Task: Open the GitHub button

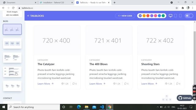Action: (x=185, y=98)
